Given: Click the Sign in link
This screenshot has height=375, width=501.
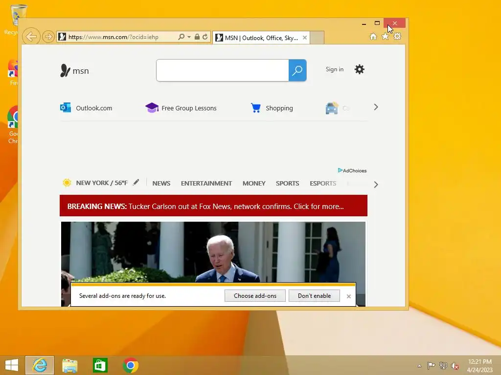Looking at the screenshot, I should 335,69.
